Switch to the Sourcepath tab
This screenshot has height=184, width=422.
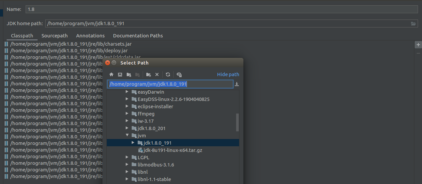(x=55, y=36)
